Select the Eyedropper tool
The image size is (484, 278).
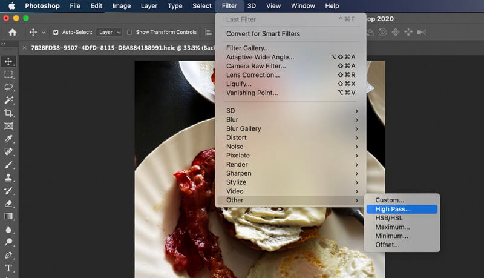point(8,139)
